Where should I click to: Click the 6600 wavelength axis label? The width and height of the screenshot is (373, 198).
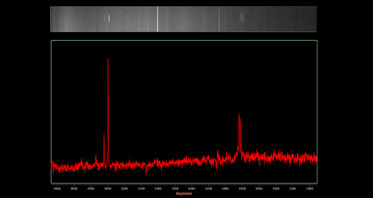click(x=242, y=189)
